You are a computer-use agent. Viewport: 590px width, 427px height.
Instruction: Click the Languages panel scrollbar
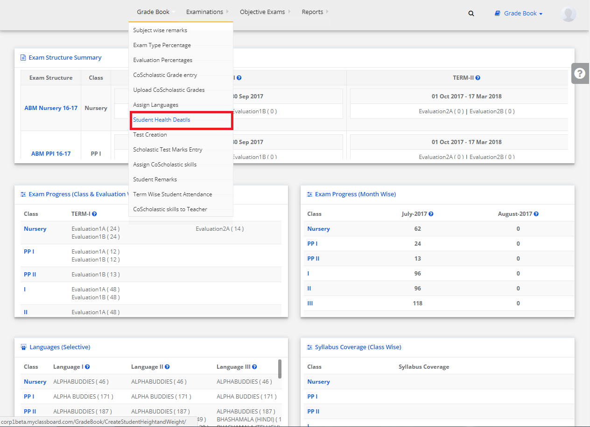280,368
